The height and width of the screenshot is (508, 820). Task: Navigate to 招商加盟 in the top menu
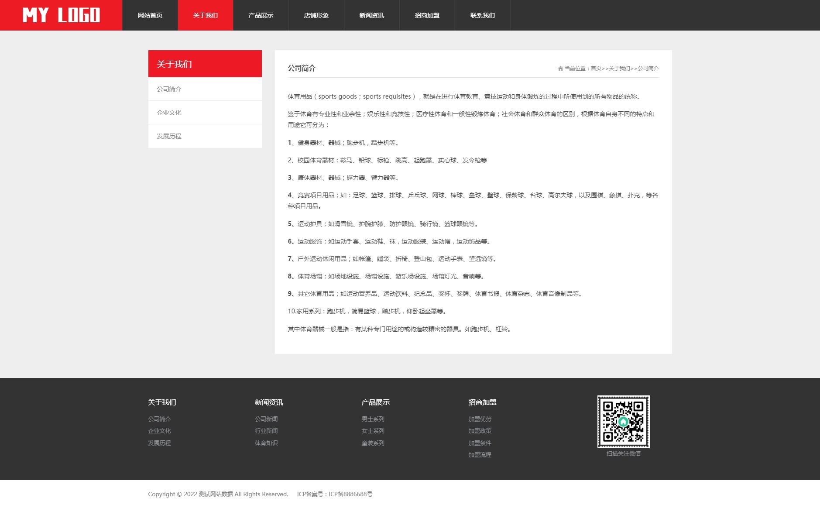click(427, 15)
